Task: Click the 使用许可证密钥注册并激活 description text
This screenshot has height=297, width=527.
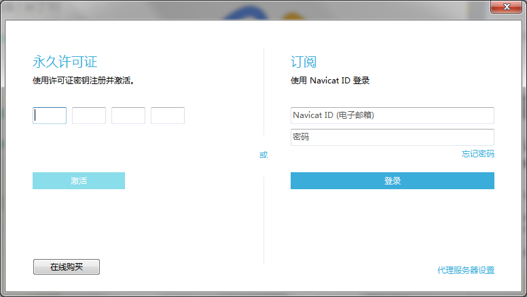Action: [84, 81]
